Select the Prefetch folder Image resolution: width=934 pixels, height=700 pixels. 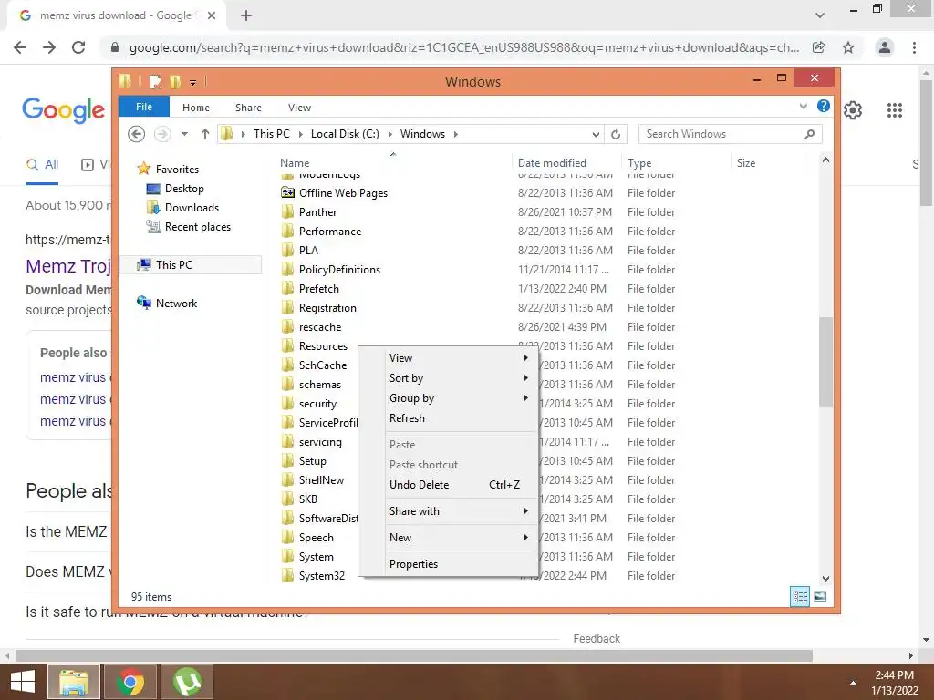319,289
